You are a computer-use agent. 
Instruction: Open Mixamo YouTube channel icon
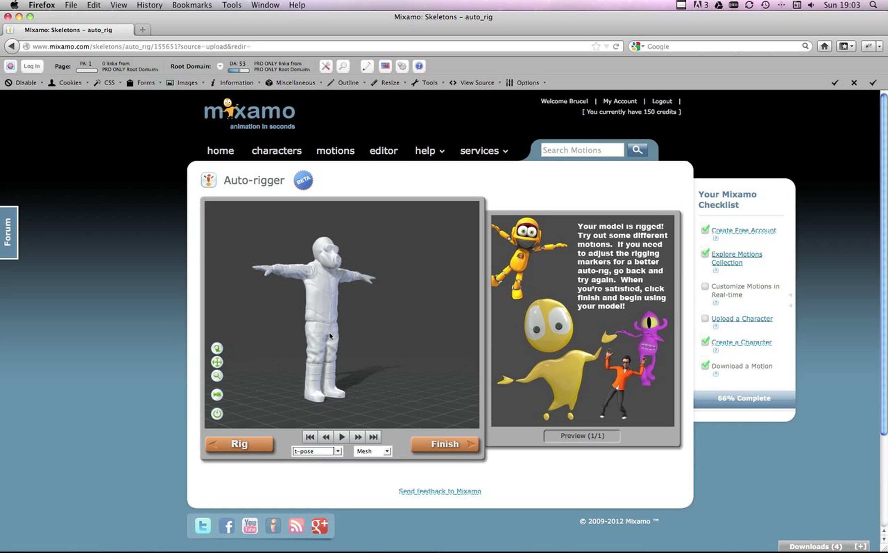click(250, 526)
